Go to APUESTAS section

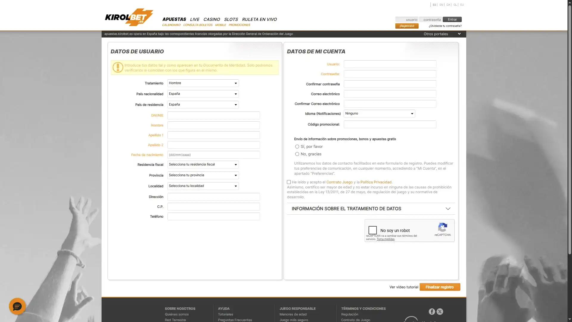tap(174, 19)
